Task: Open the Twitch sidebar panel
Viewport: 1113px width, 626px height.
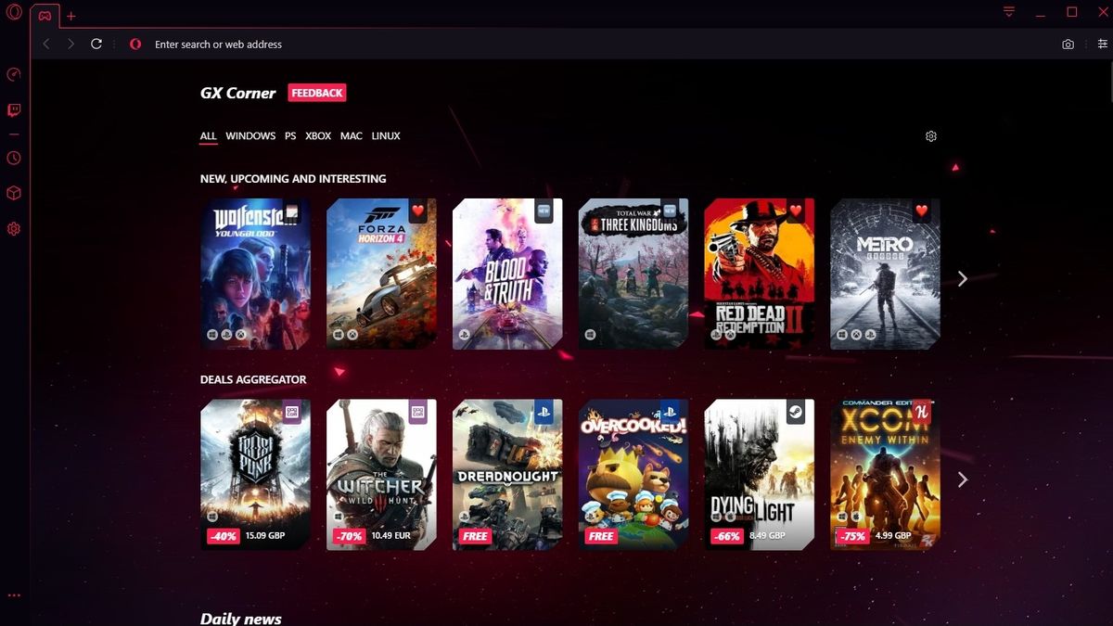Action: pos(13,110)
